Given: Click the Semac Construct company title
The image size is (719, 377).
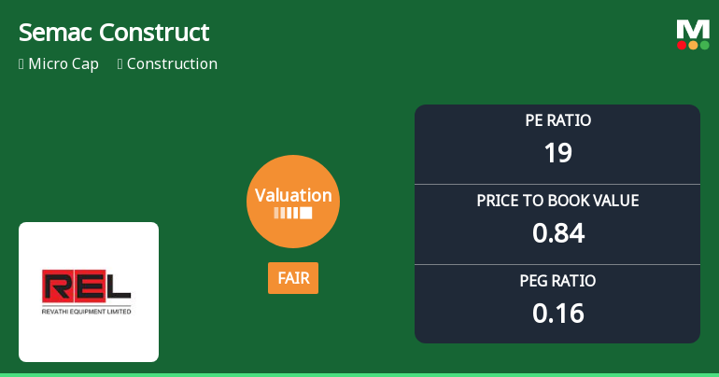Looking at the screenshot, I should click(x=114, y=33).
